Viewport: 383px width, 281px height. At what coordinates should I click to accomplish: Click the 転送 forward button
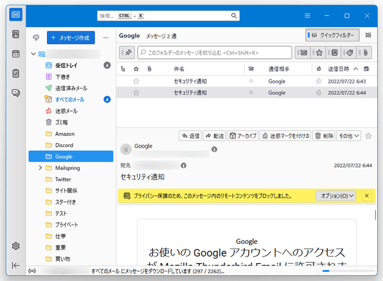215,136
